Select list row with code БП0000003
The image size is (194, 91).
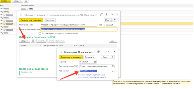pyautogui.click(x=9, y=21)
